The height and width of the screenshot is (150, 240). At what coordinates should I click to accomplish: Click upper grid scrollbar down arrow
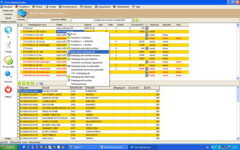[x=238, y=78]
